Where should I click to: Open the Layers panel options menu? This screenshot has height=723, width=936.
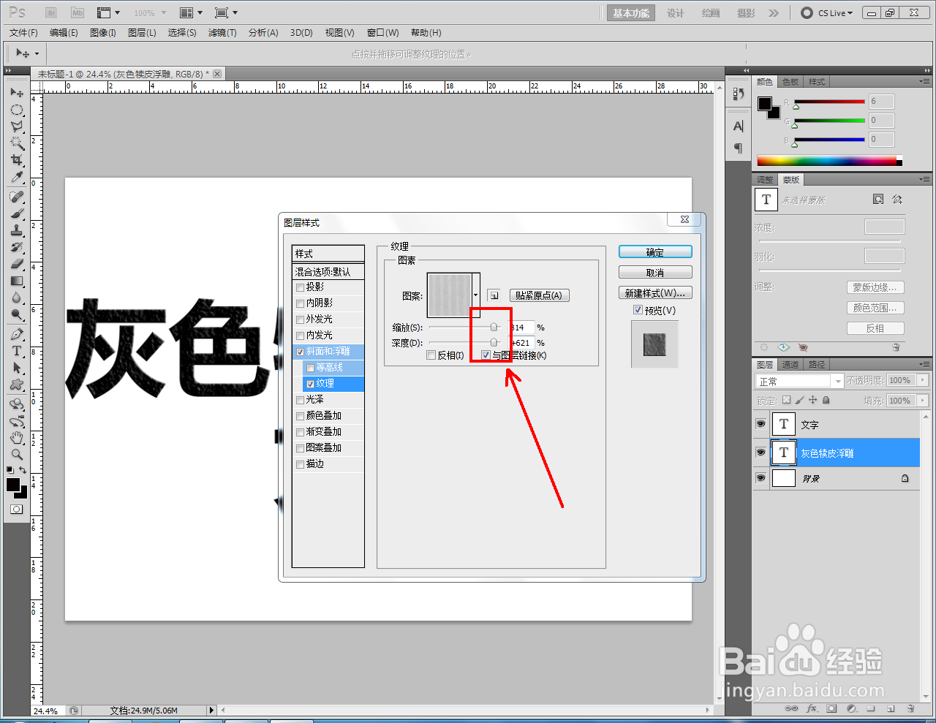pyautogui.click(x=924, y=364)
